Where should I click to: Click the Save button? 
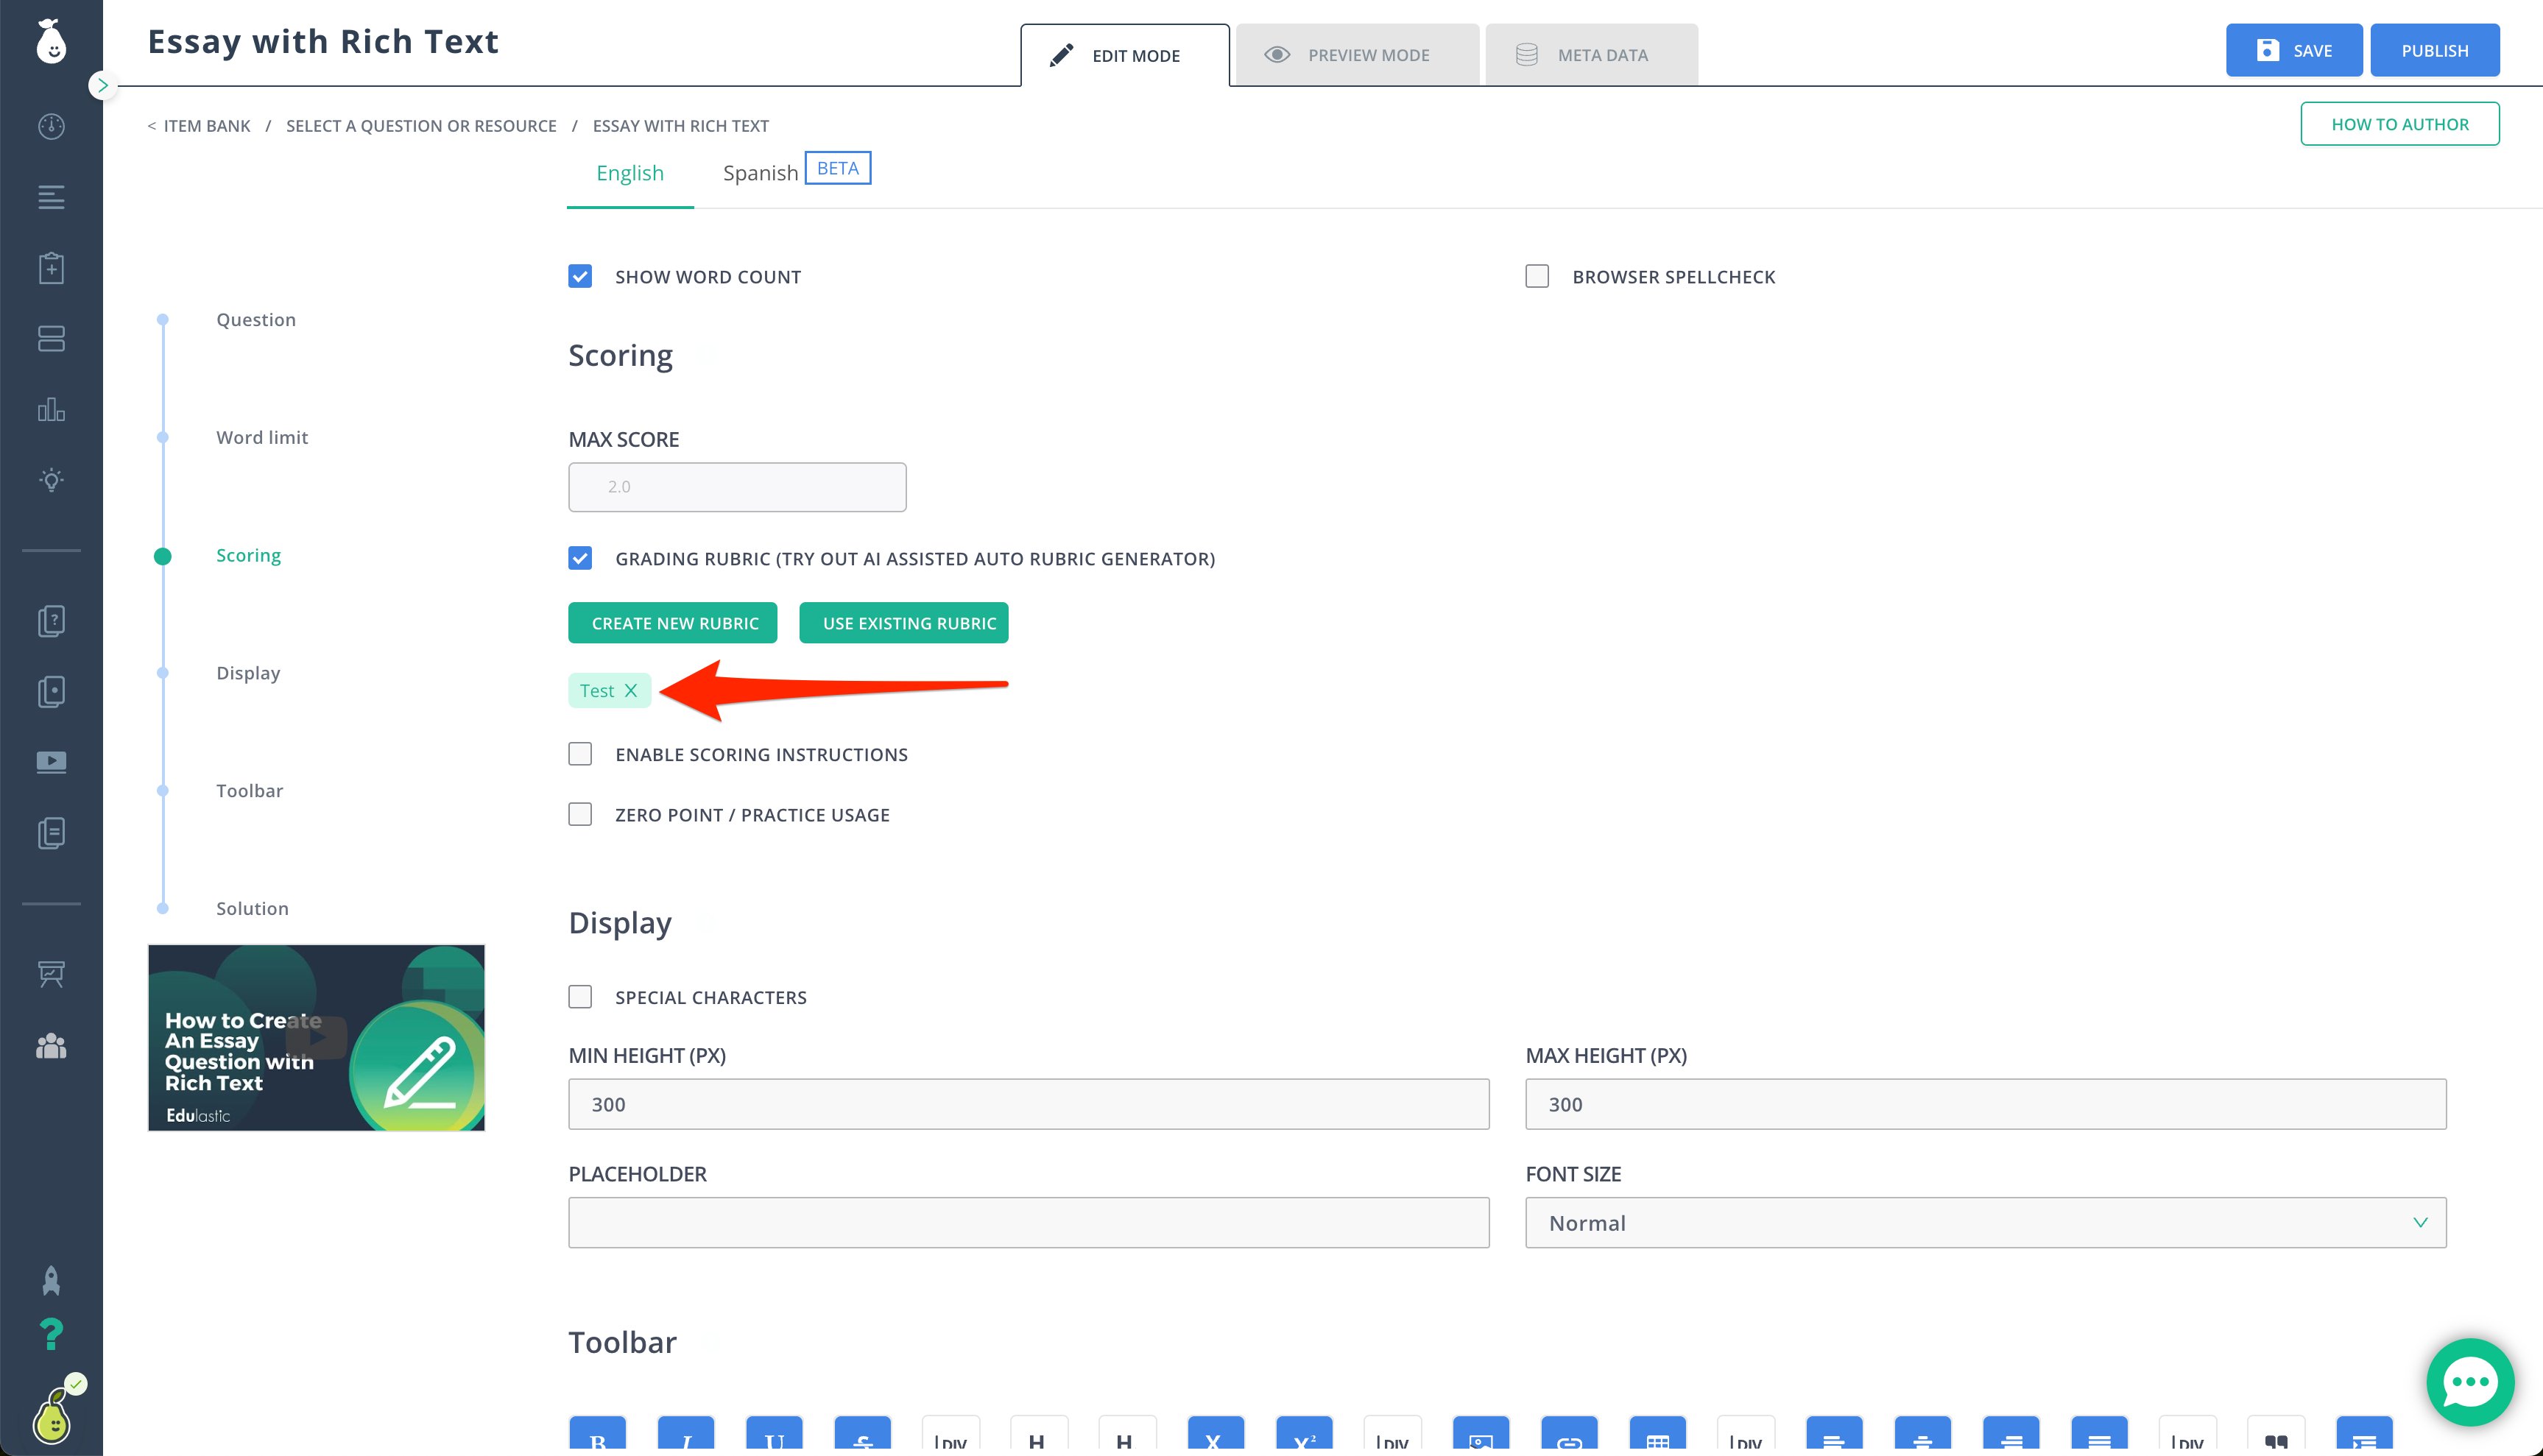tap(2293, 50)
